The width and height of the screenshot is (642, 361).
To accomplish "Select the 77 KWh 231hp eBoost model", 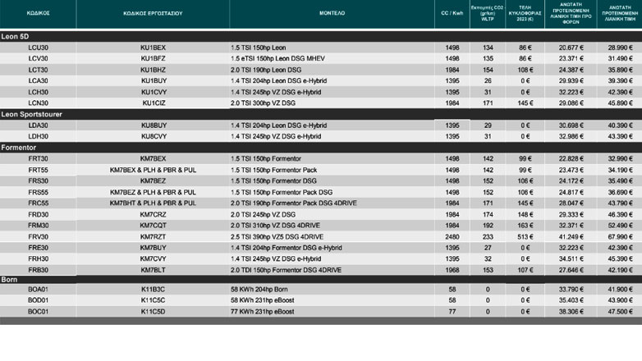I will [x=264, y=313].
